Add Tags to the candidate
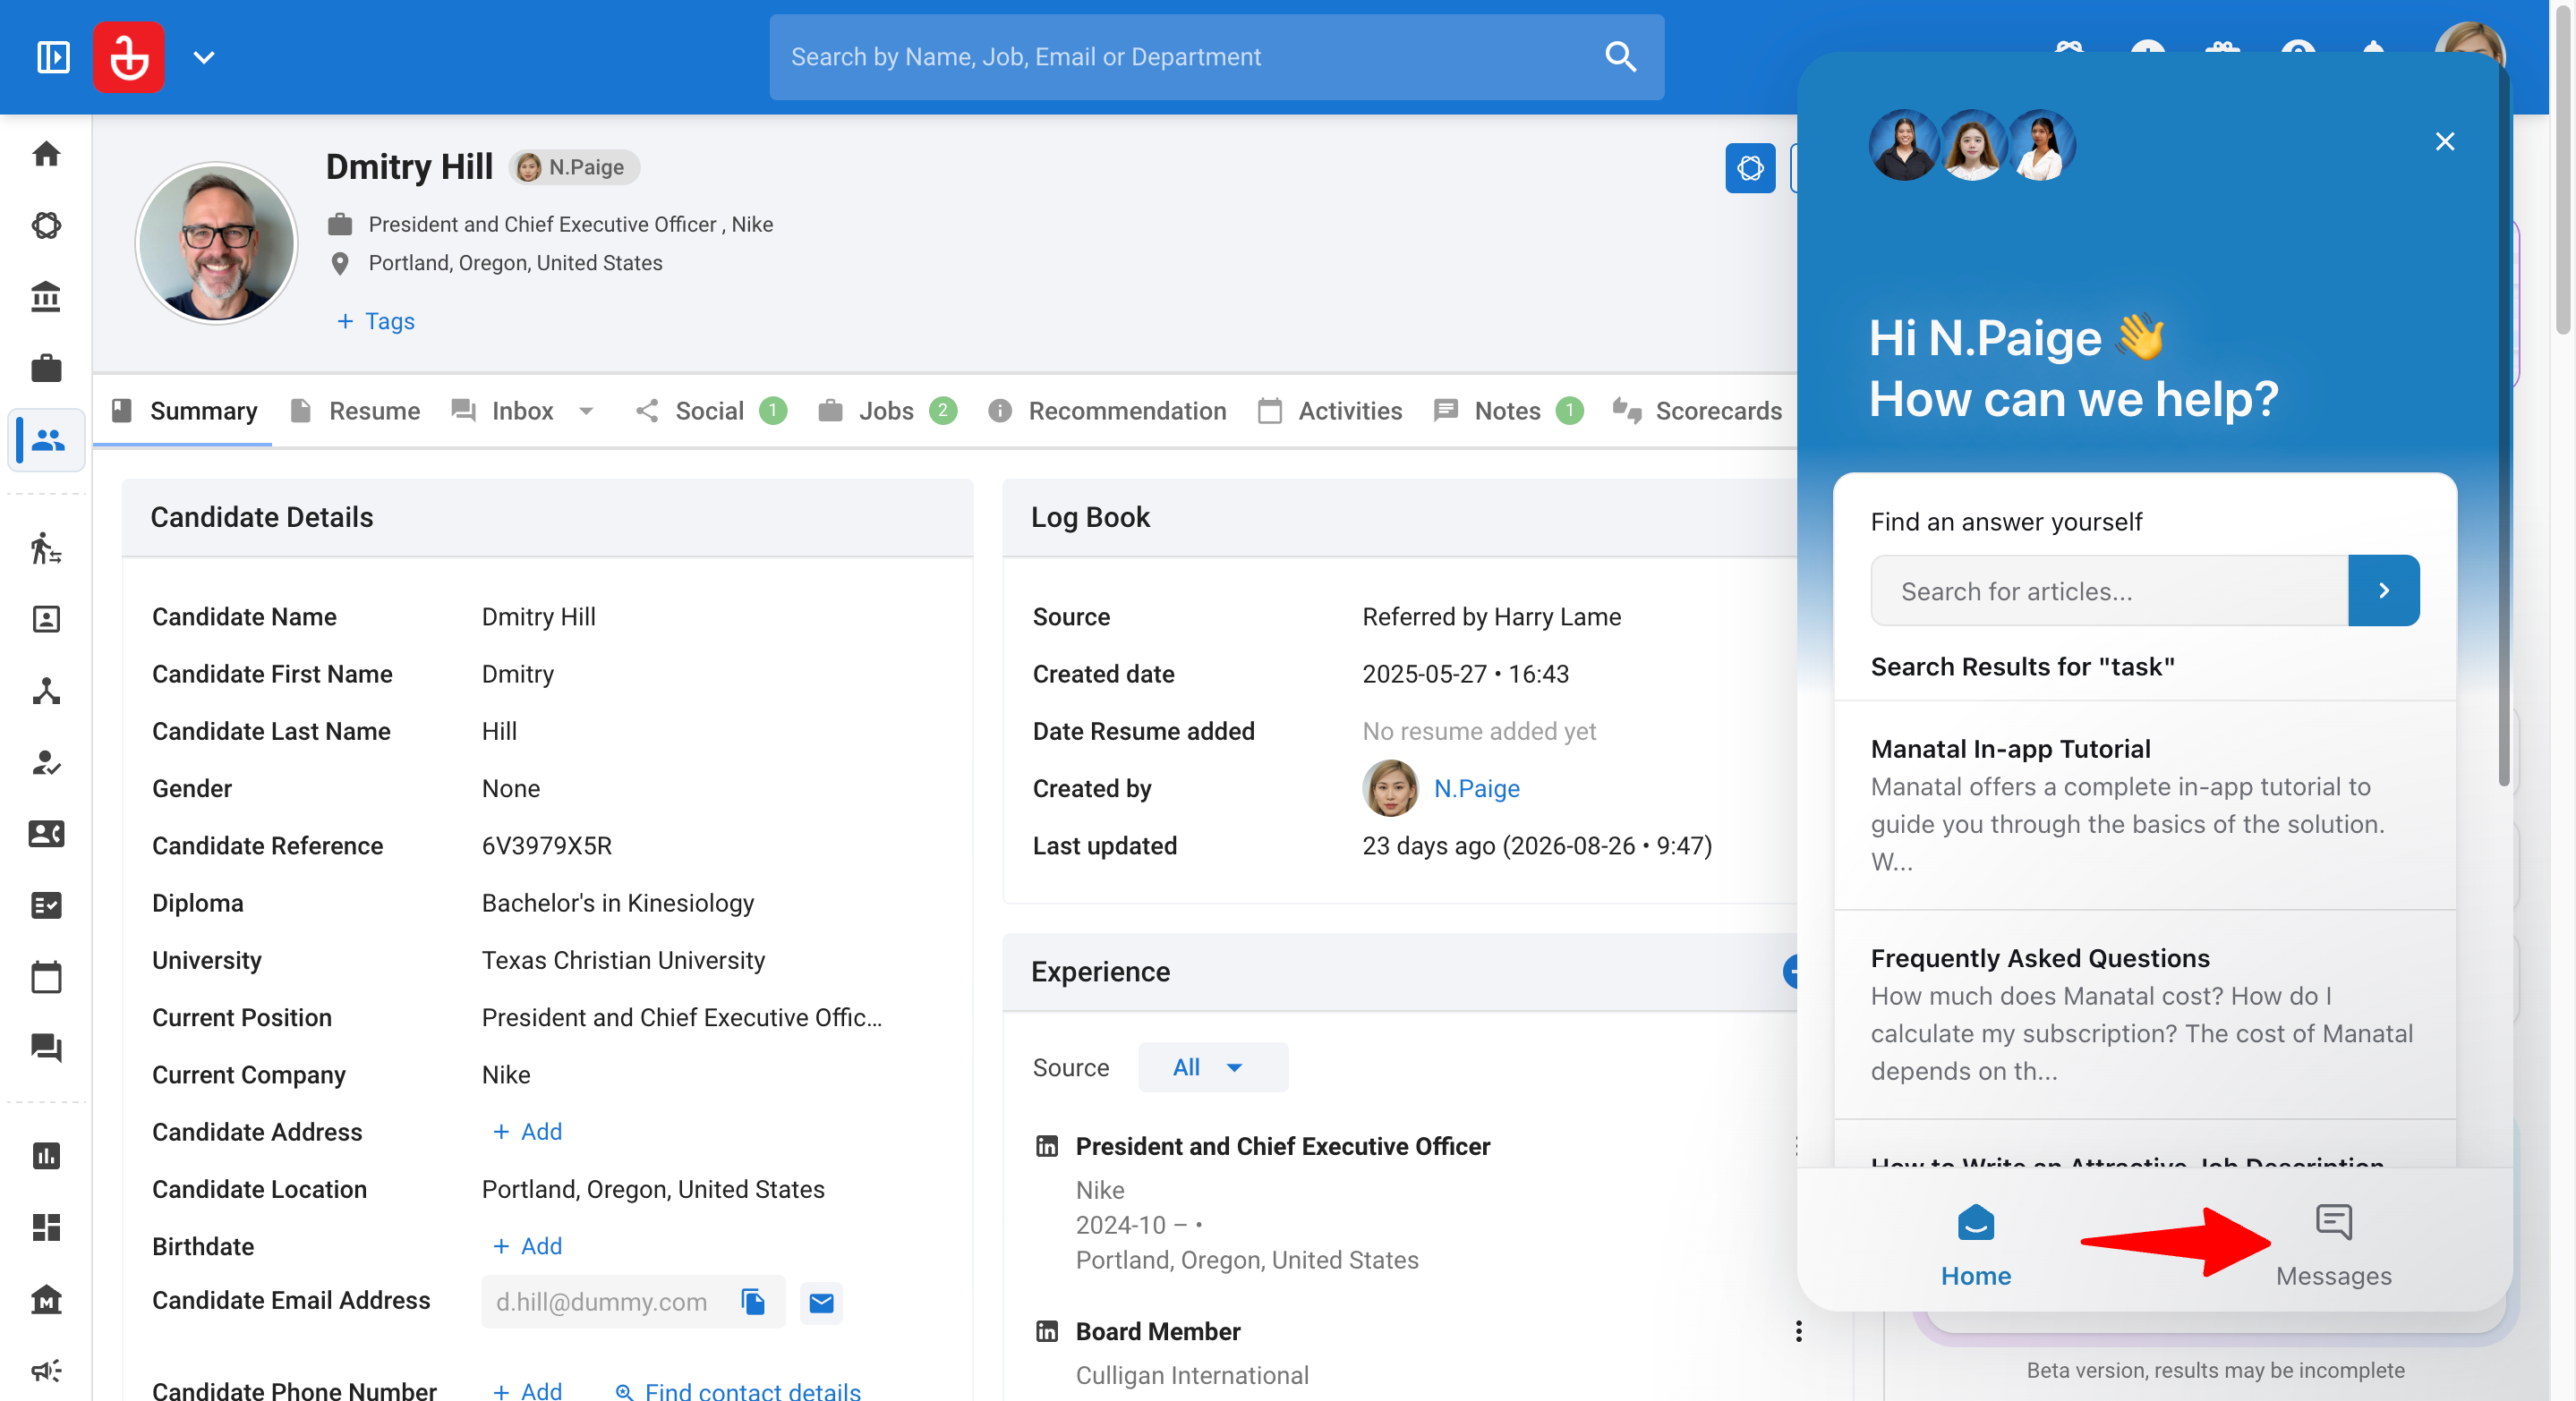This screenshot has height=1401, width=2576. point(375,321)
